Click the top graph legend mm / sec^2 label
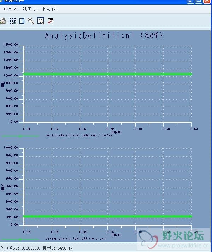Viewport: 212px width, 252px height. [x=79, y=135]
